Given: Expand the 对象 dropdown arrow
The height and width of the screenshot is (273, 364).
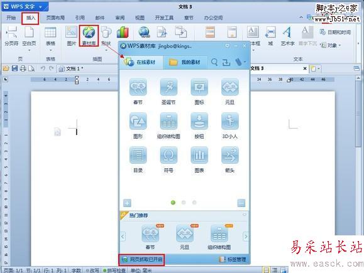Looking at the screenshot, I should point(340,45).
